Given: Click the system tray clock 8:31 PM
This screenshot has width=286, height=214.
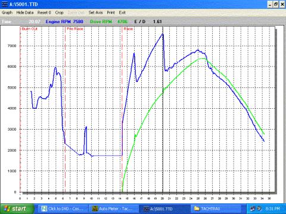Looking at the screenshot, I should [272, 209].
